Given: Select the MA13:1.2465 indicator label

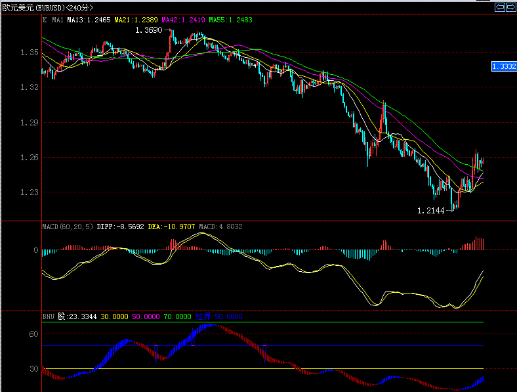Looking at the screenshot, I should coord(89,20).
